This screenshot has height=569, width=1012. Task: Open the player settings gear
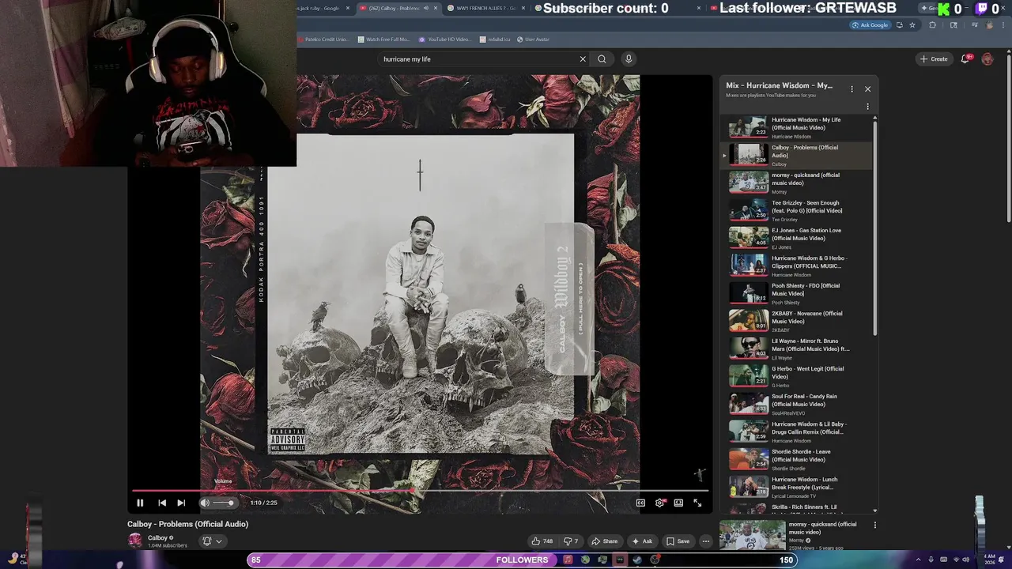click(x=659, y=503)
